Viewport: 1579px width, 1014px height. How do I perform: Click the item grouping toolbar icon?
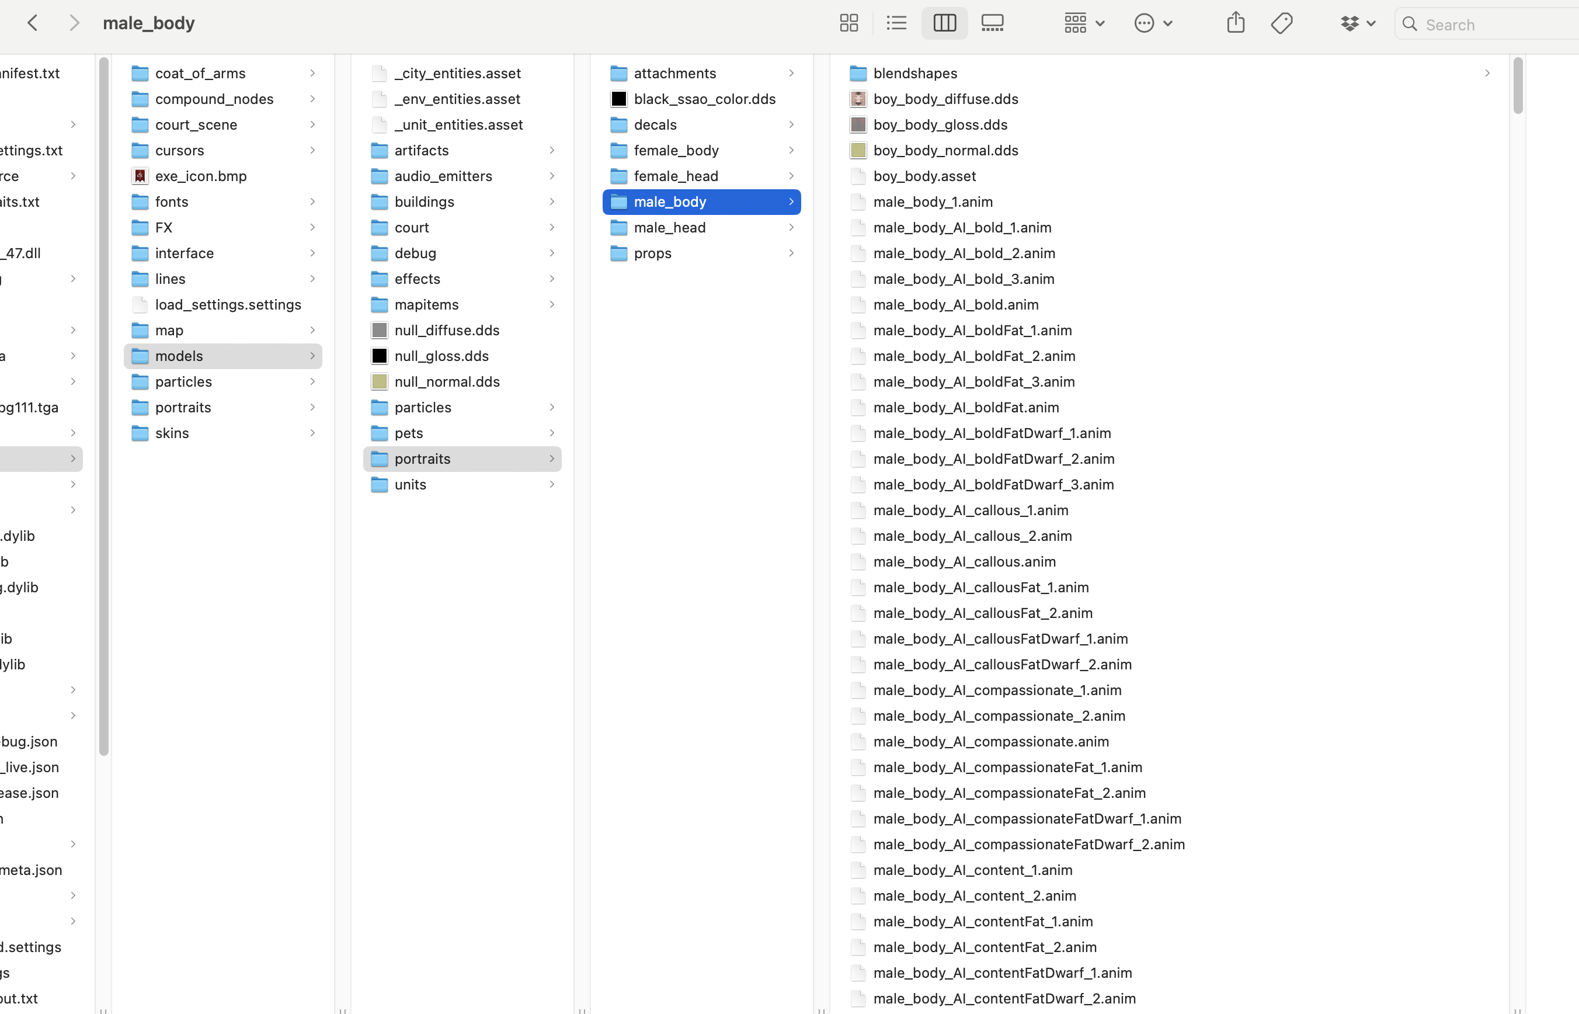[x=1075, y=23]
